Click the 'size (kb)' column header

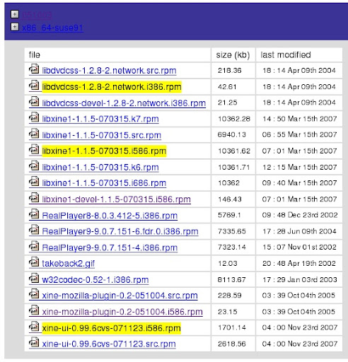pos(233,55)
